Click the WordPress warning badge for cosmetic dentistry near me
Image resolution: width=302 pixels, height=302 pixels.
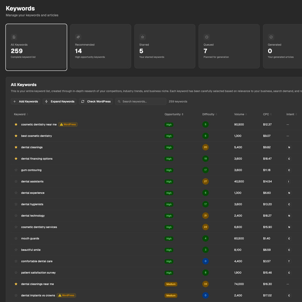click(x=68, y=124)
